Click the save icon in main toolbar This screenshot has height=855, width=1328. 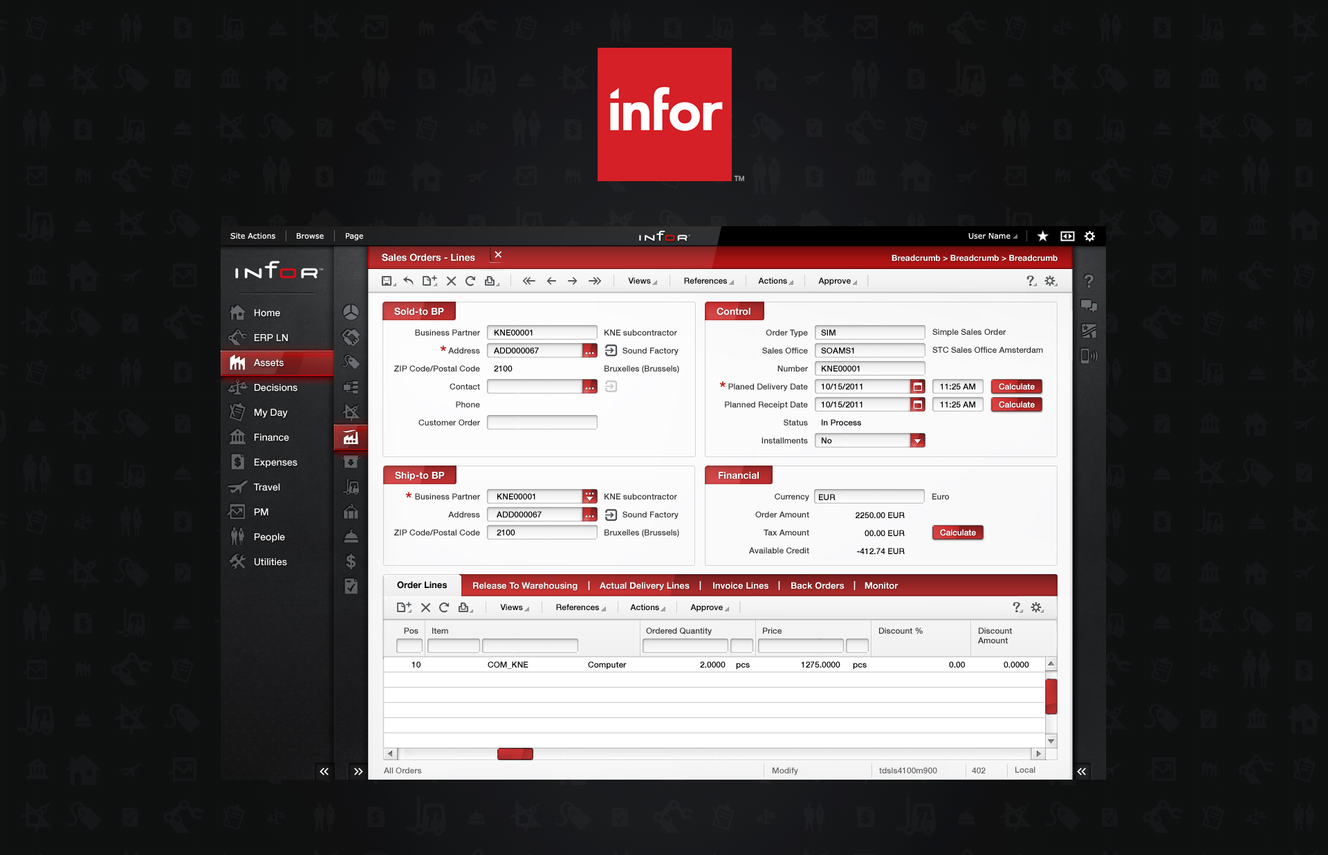click(387, 281)
